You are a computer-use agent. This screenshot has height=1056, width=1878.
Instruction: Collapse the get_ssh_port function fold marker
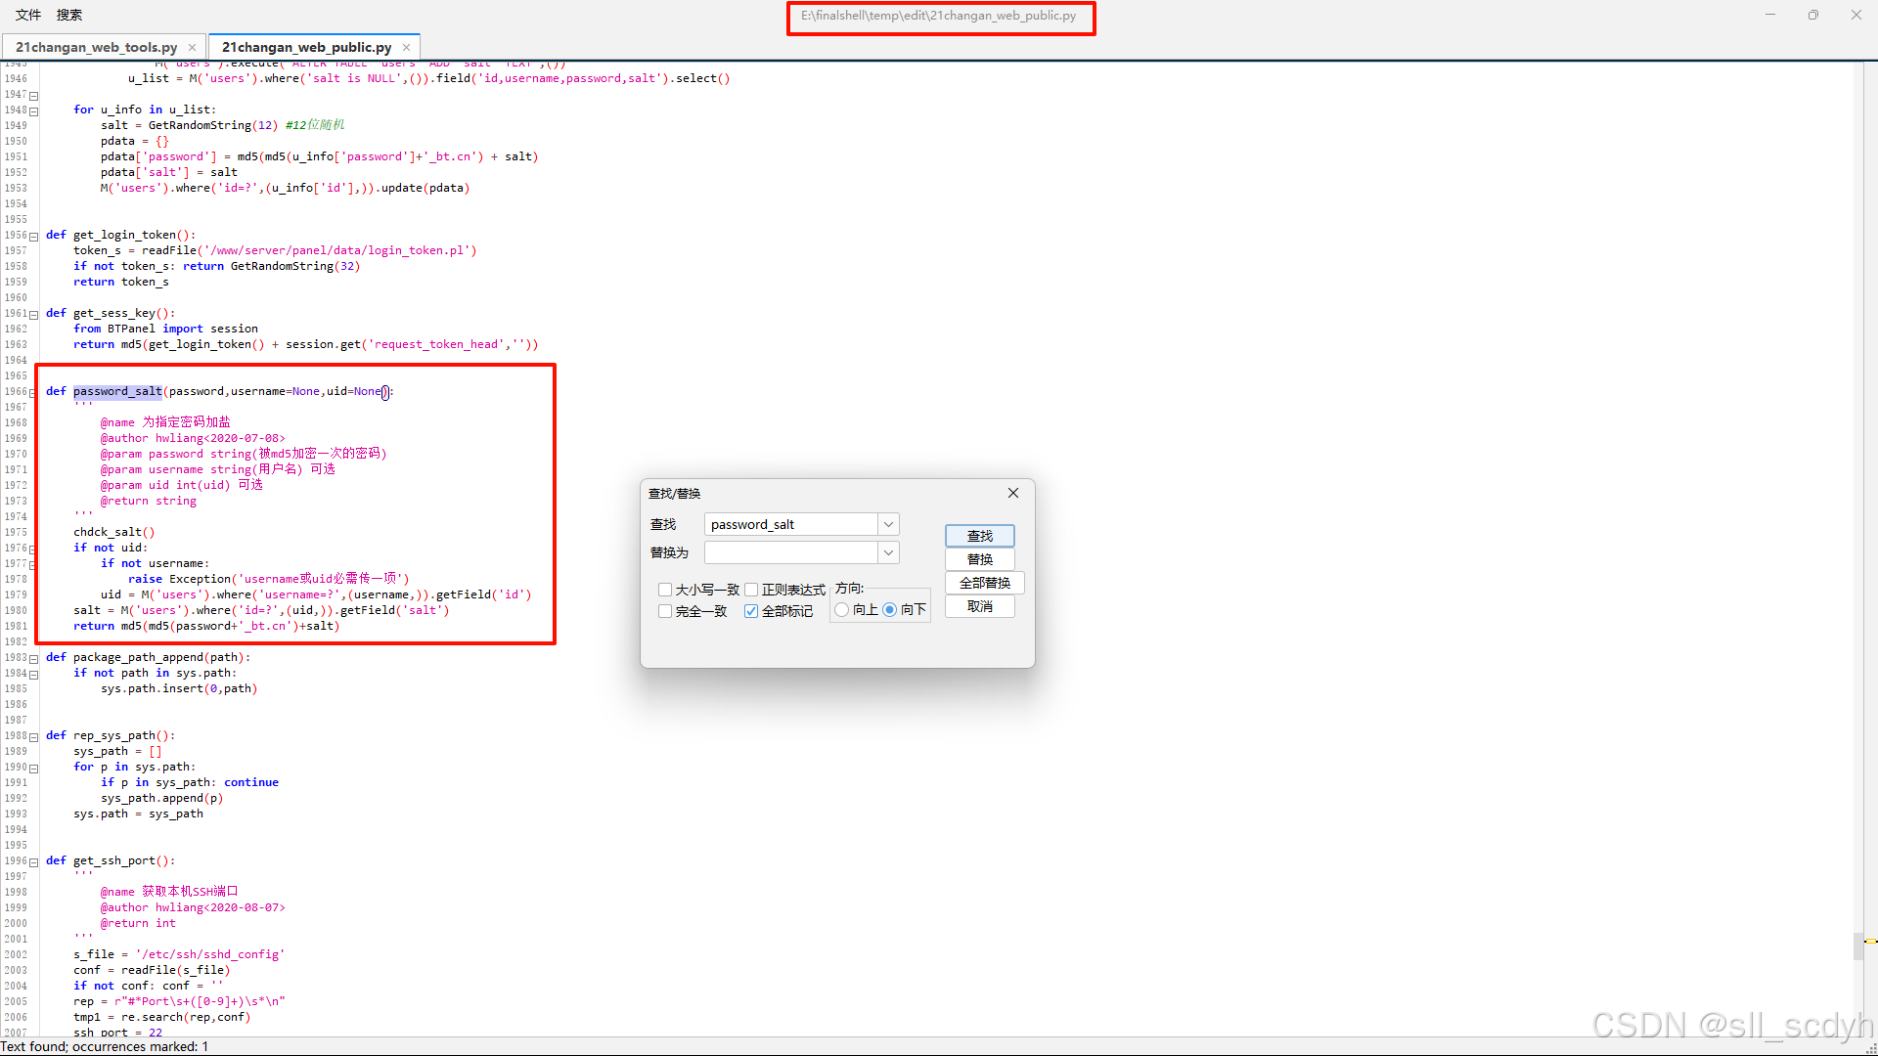point(34,862)
